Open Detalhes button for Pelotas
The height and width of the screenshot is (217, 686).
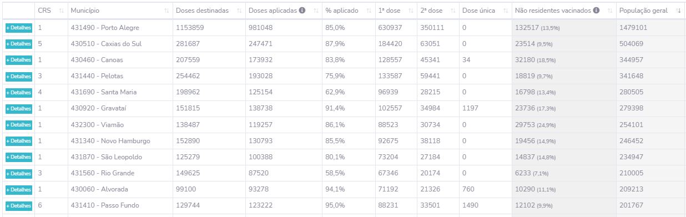point(19,76)
